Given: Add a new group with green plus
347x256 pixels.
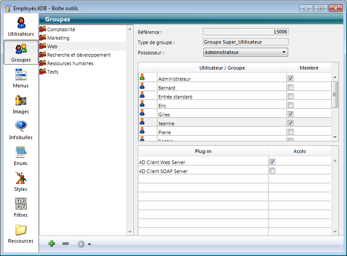Looking at the screenshot, I should [x=52, y=244].
